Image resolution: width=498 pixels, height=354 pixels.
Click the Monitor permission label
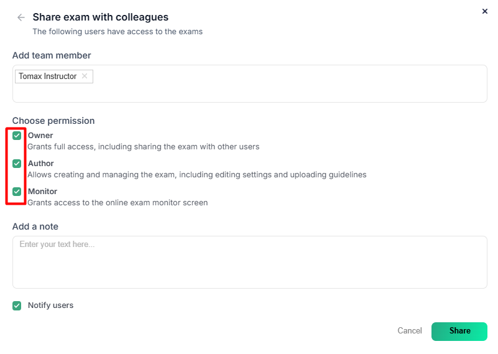pyautogui.click(x=42, y=191)
